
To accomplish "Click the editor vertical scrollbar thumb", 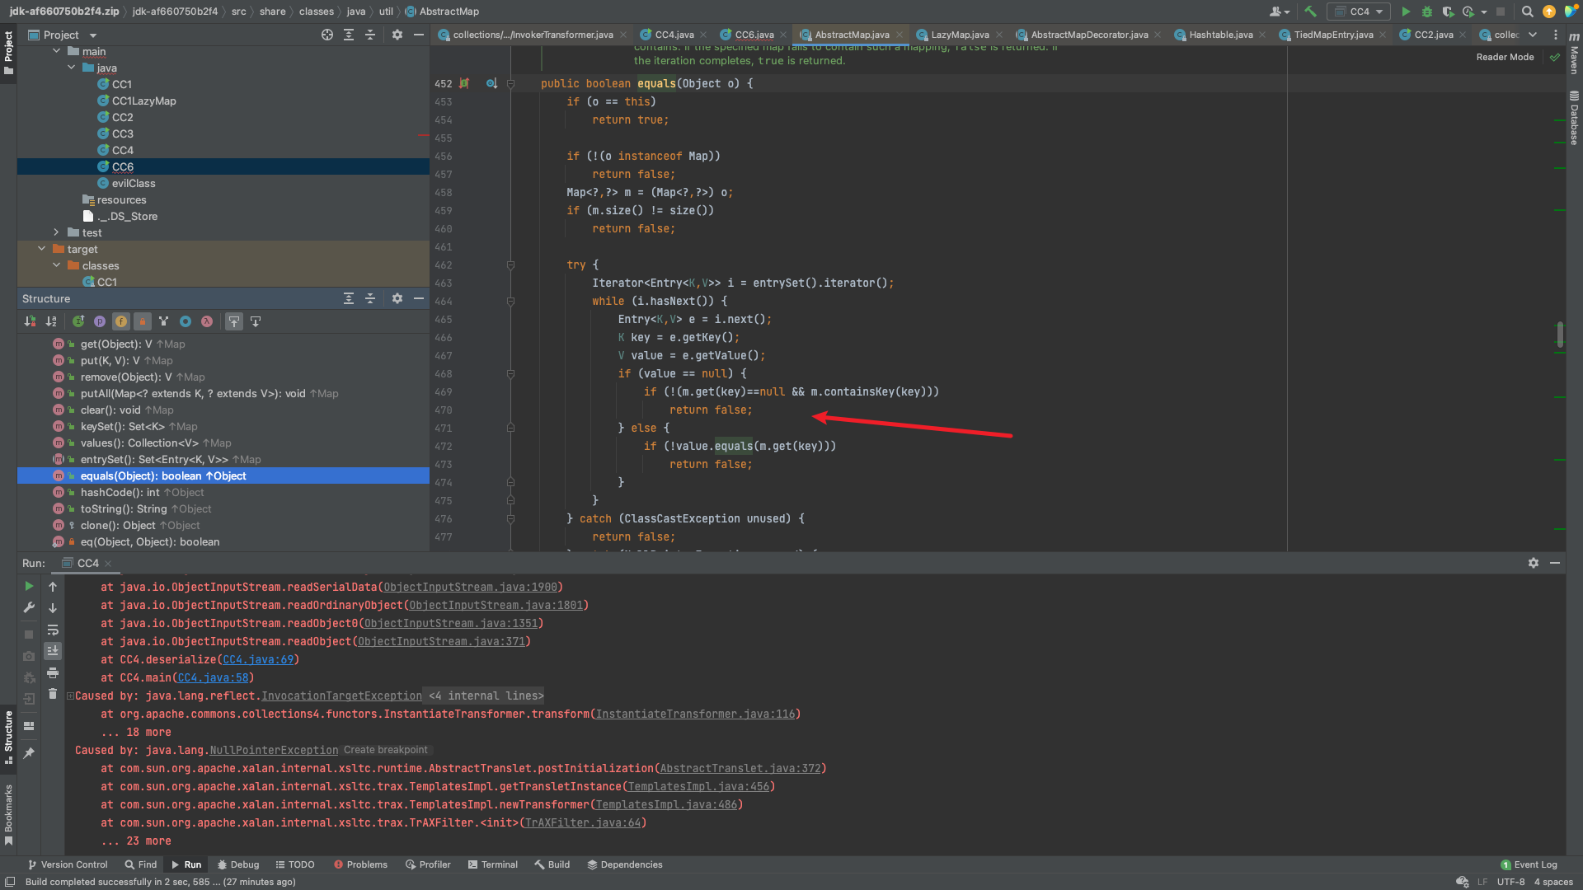I will (1560, 334).
